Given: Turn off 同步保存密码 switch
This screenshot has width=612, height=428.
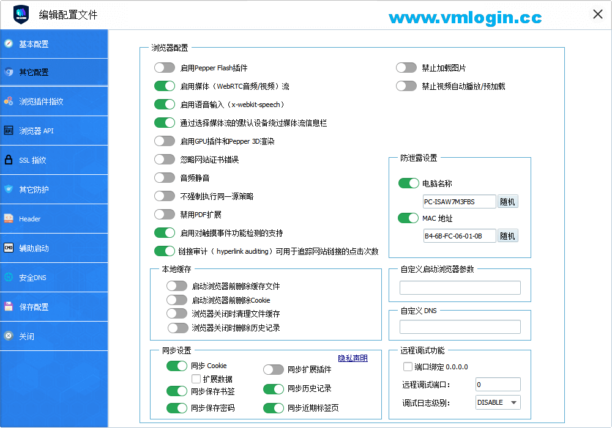Looking at the screenshot, I should [x=177, y=408].
